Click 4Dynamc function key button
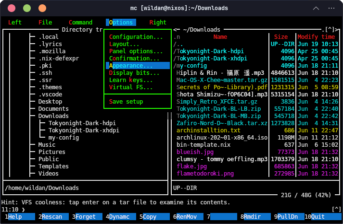This screenshot has height=224, width=343. coord(121,217)
